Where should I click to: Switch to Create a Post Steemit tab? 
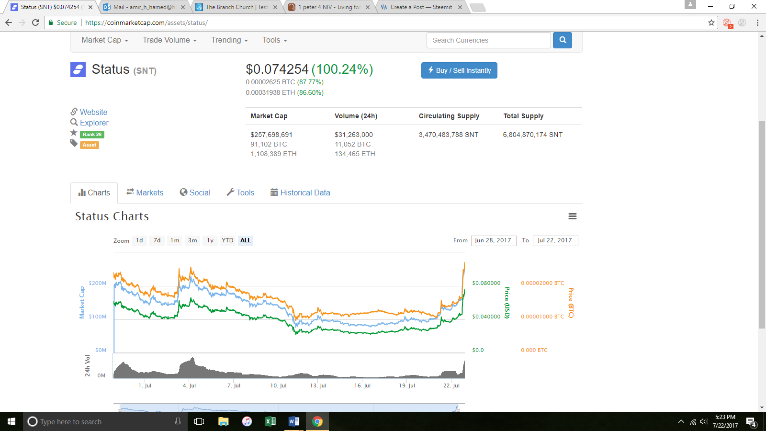tap(421, 7)
